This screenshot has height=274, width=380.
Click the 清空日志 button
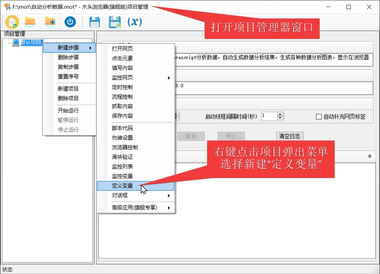(x=290, y=136)
